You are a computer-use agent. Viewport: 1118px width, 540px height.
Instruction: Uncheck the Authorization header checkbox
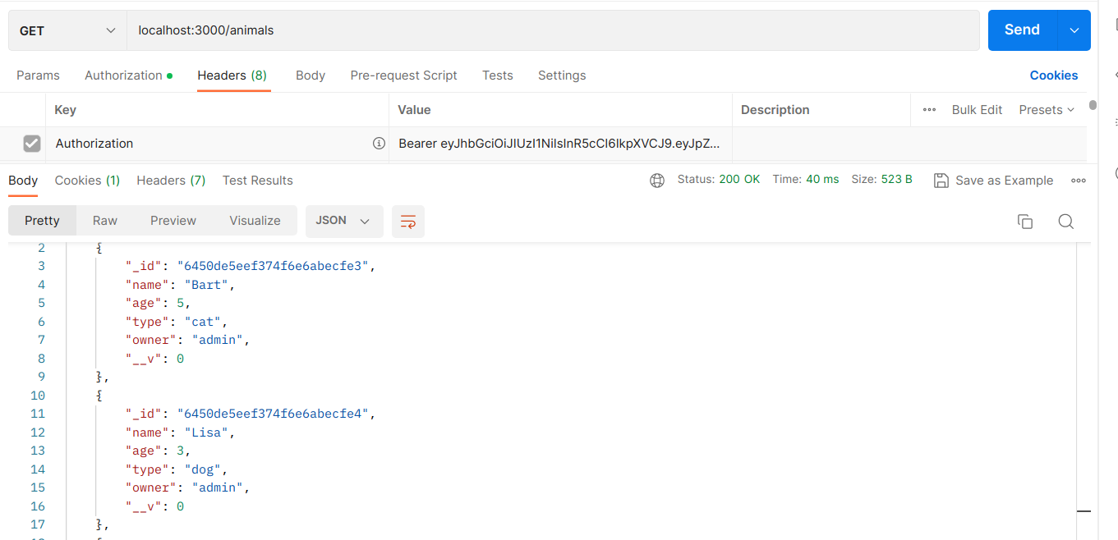(31, 144)
